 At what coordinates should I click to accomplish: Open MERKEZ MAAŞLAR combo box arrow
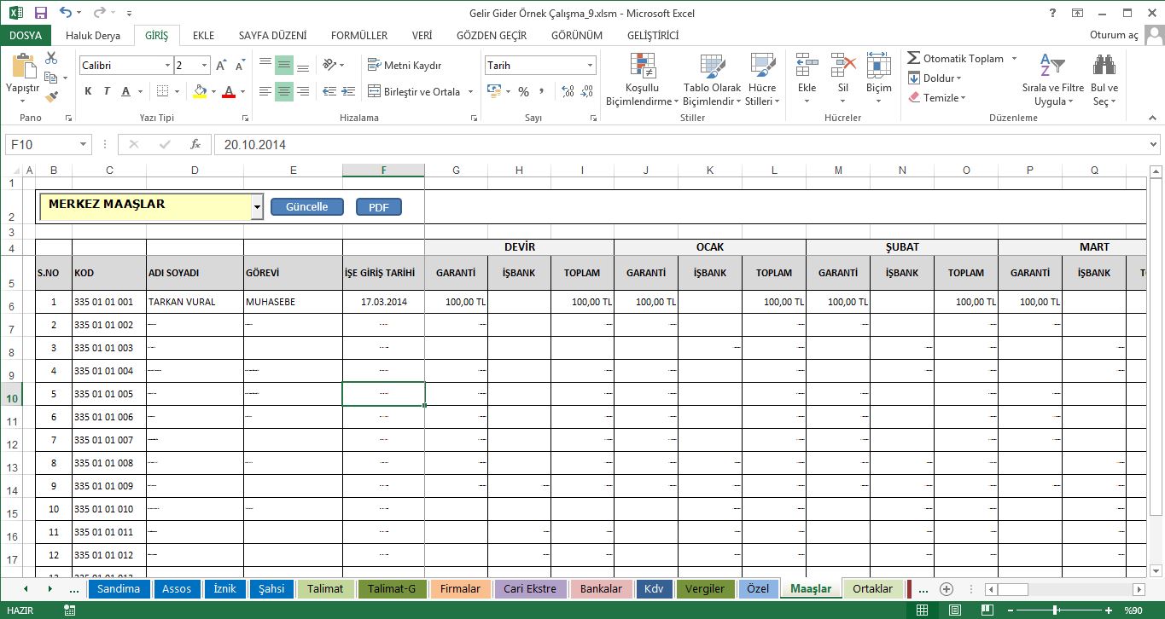pos(257,207)
